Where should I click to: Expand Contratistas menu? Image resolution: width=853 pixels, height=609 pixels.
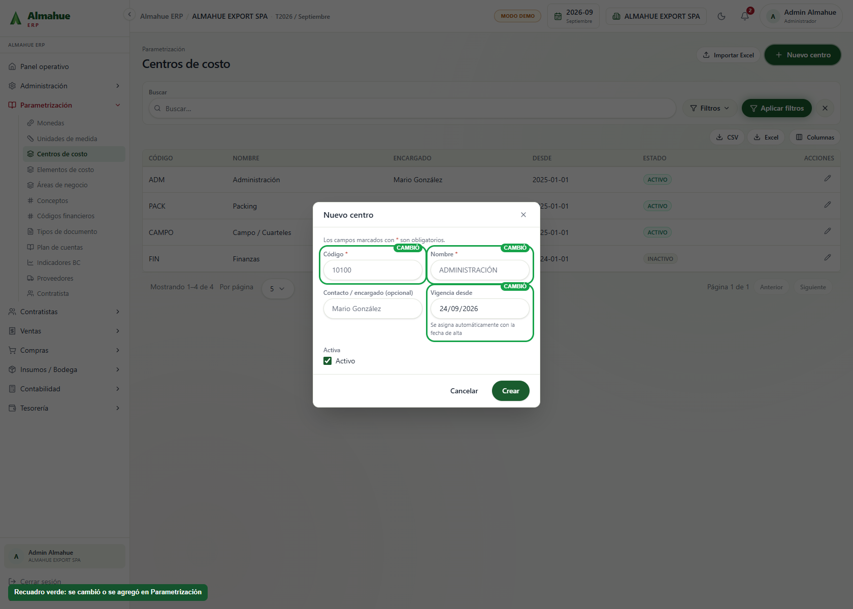click(64, 312)
